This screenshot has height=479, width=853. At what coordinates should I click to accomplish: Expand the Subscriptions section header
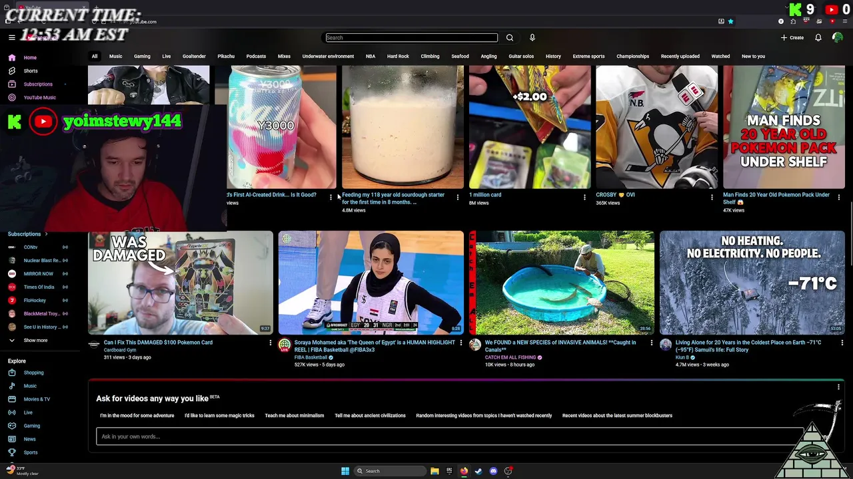tap(28, 234)
